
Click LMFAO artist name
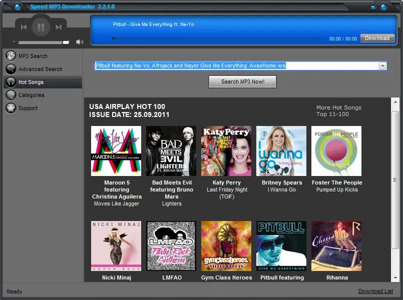pyautogui.click(x=172, y=277)
